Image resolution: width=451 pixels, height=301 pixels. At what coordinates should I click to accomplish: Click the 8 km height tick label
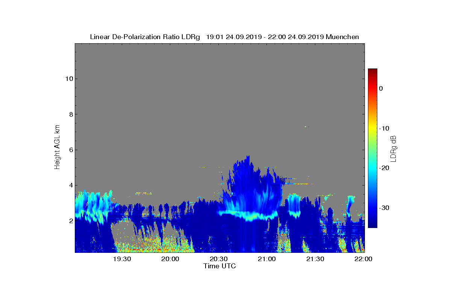coord(70,114)
